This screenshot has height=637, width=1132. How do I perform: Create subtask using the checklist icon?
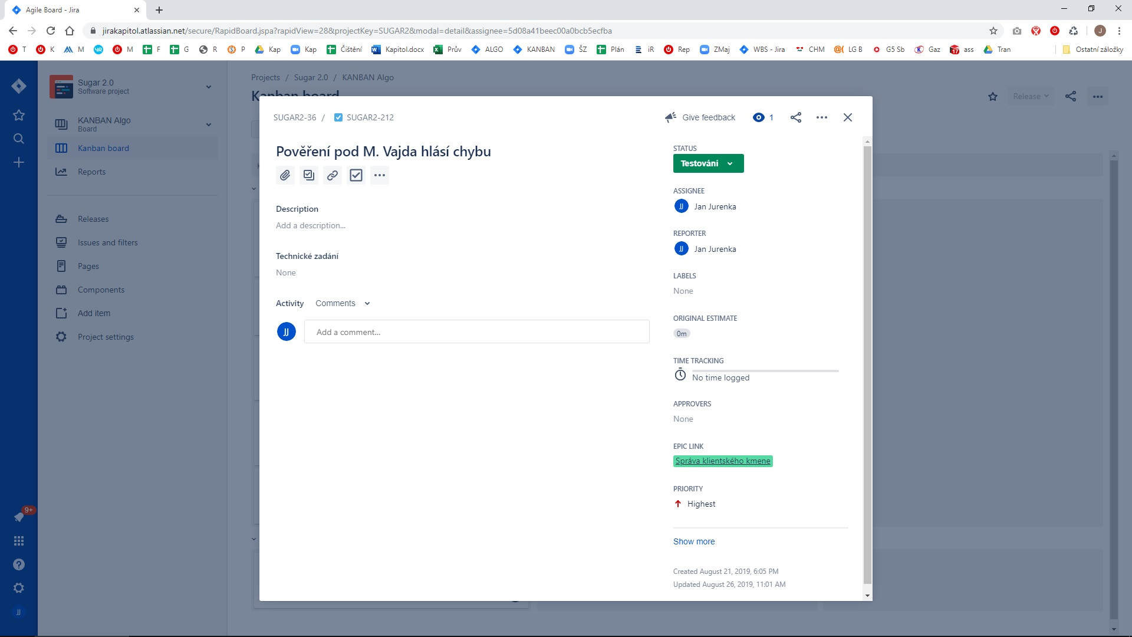pyautogui.click(x=309, y=175)
